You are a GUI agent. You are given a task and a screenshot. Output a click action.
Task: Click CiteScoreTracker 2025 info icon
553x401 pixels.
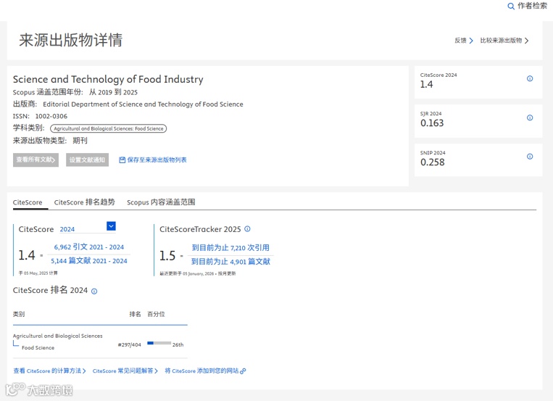pos(248,228)
